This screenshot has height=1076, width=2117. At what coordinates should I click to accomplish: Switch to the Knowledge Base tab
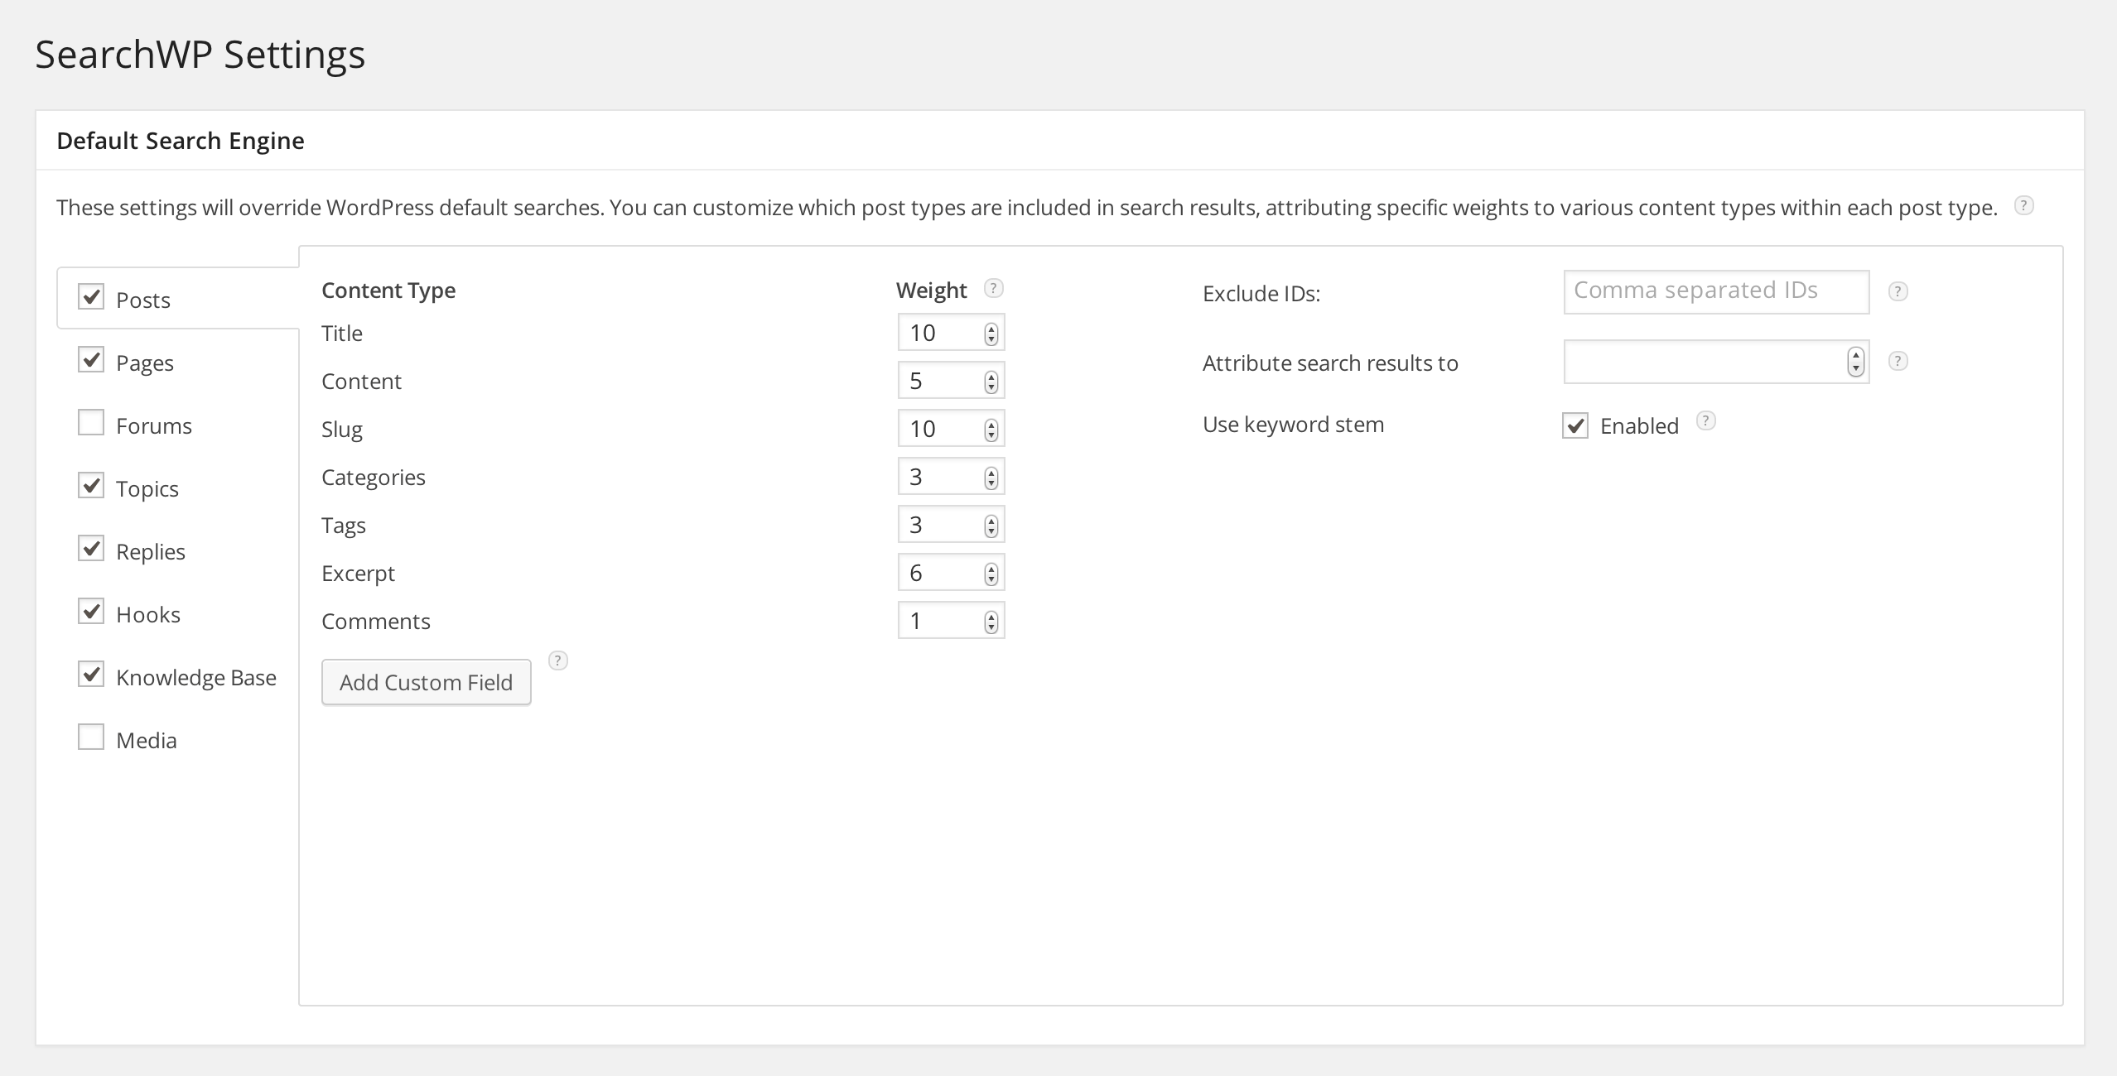[196, 678]
